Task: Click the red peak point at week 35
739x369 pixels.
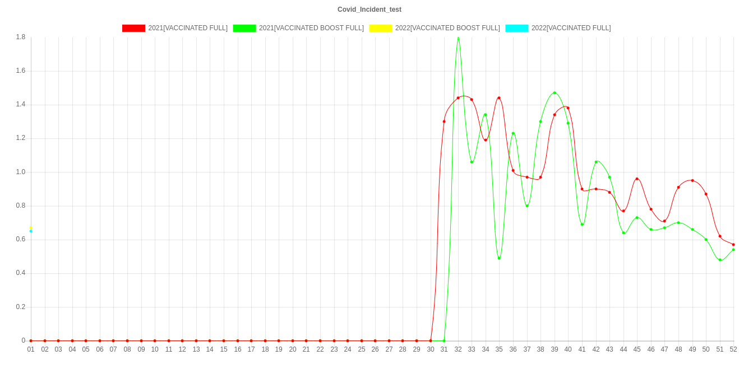Action: [x=498, y=98]
